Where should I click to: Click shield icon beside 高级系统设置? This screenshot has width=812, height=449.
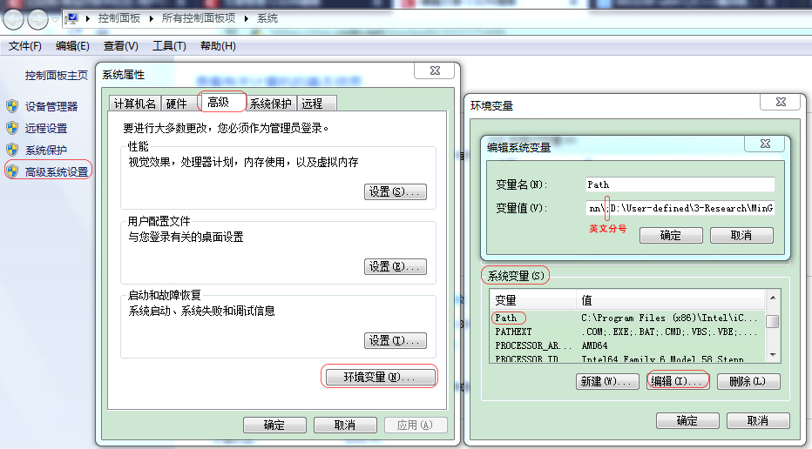[12, 171]
